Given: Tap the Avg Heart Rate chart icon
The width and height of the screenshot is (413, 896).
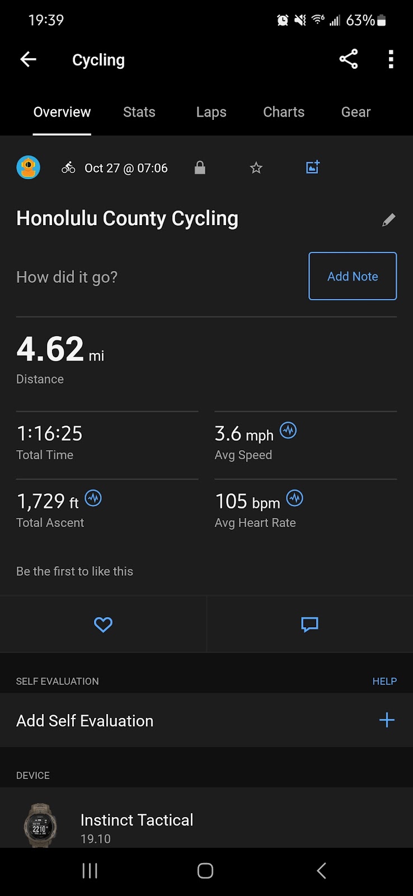Looking at the screenshot, I should point(295,498).
